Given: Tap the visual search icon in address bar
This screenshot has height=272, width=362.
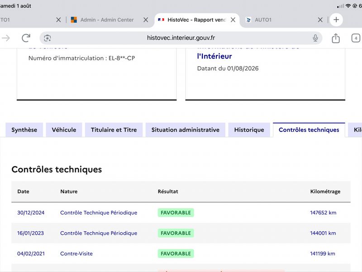Looking at the screenshot, I should (48, 38).
